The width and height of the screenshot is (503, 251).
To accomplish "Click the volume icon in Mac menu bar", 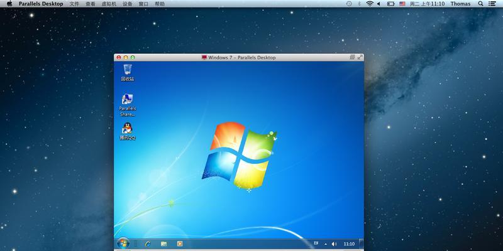I will pyautogui.click(x=379, y=4).
